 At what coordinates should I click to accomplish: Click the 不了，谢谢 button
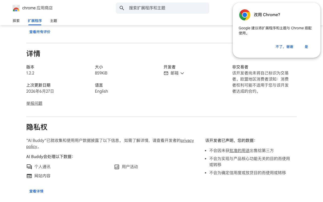(284, 47)
